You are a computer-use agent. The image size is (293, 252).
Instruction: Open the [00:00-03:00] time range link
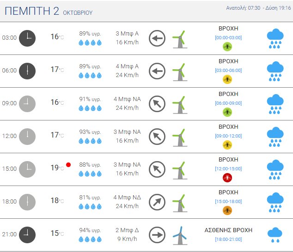tap(228, 38)
